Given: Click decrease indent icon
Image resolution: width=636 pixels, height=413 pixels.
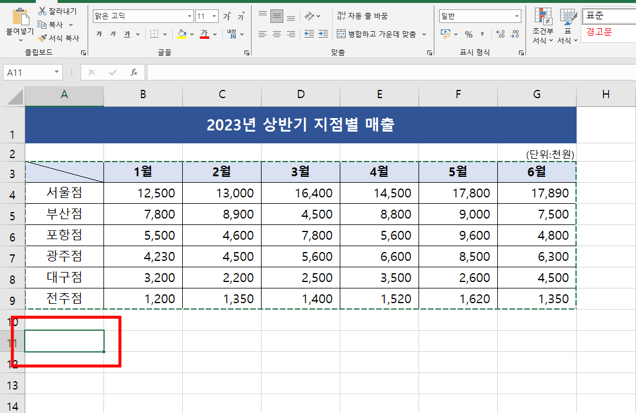Looking at the screenshot, I should click(309, 34).
